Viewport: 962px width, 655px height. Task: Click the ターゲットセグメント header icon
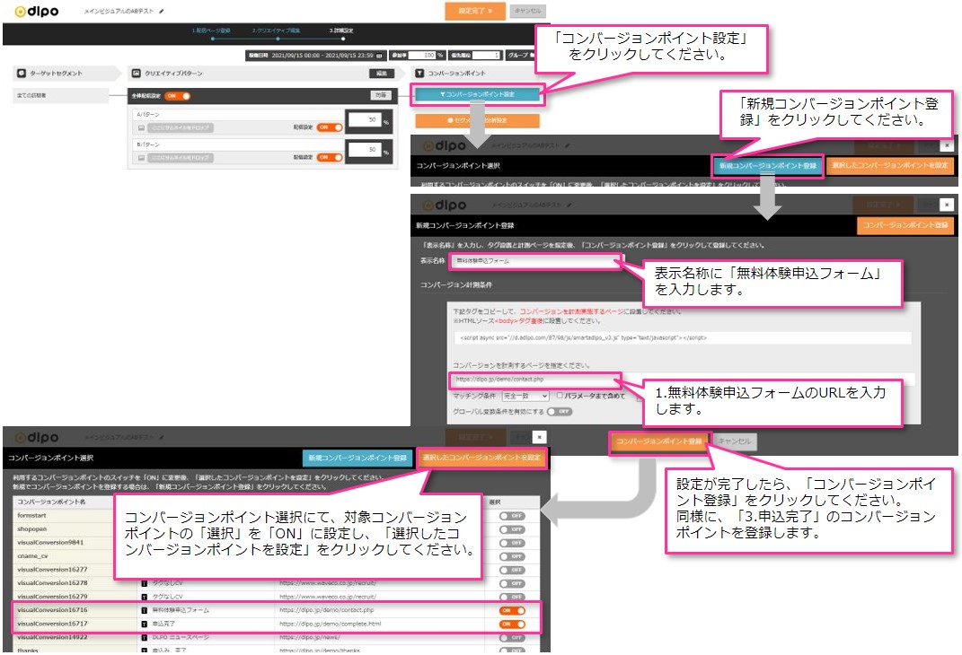20,73
